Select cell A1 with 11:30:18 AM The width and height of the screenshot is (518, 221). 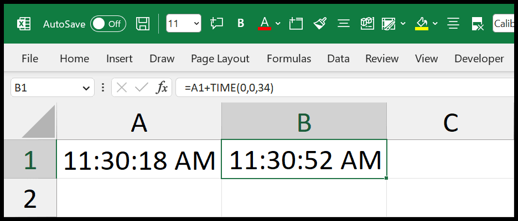pos(139,159)
